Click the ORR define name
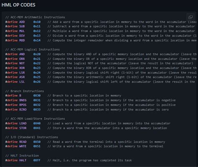 click(x=22, y=59)
